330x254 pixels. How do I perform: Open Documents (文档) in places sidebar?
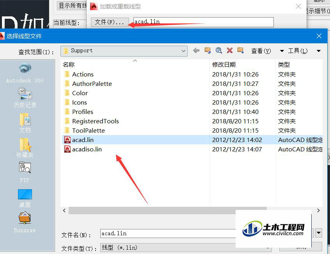click(25, 123)
